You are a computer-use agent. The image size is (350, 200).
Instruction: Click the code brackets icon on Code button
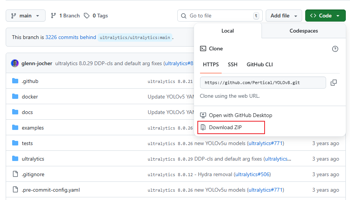click(x=313, y=16)
